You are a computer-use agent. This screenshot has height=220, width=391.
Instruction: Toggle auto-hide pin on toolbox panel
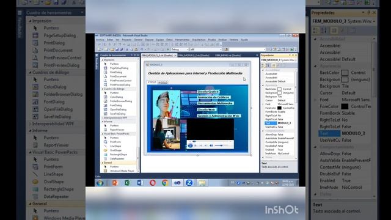pyautogui.click(x=135, y=55)
